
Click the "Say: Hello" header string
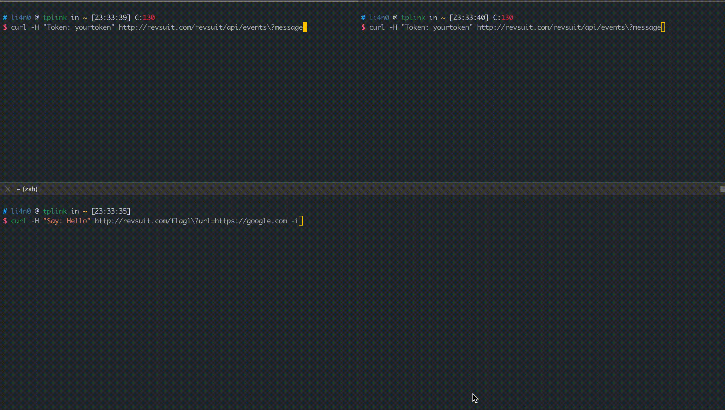[67, 221]
